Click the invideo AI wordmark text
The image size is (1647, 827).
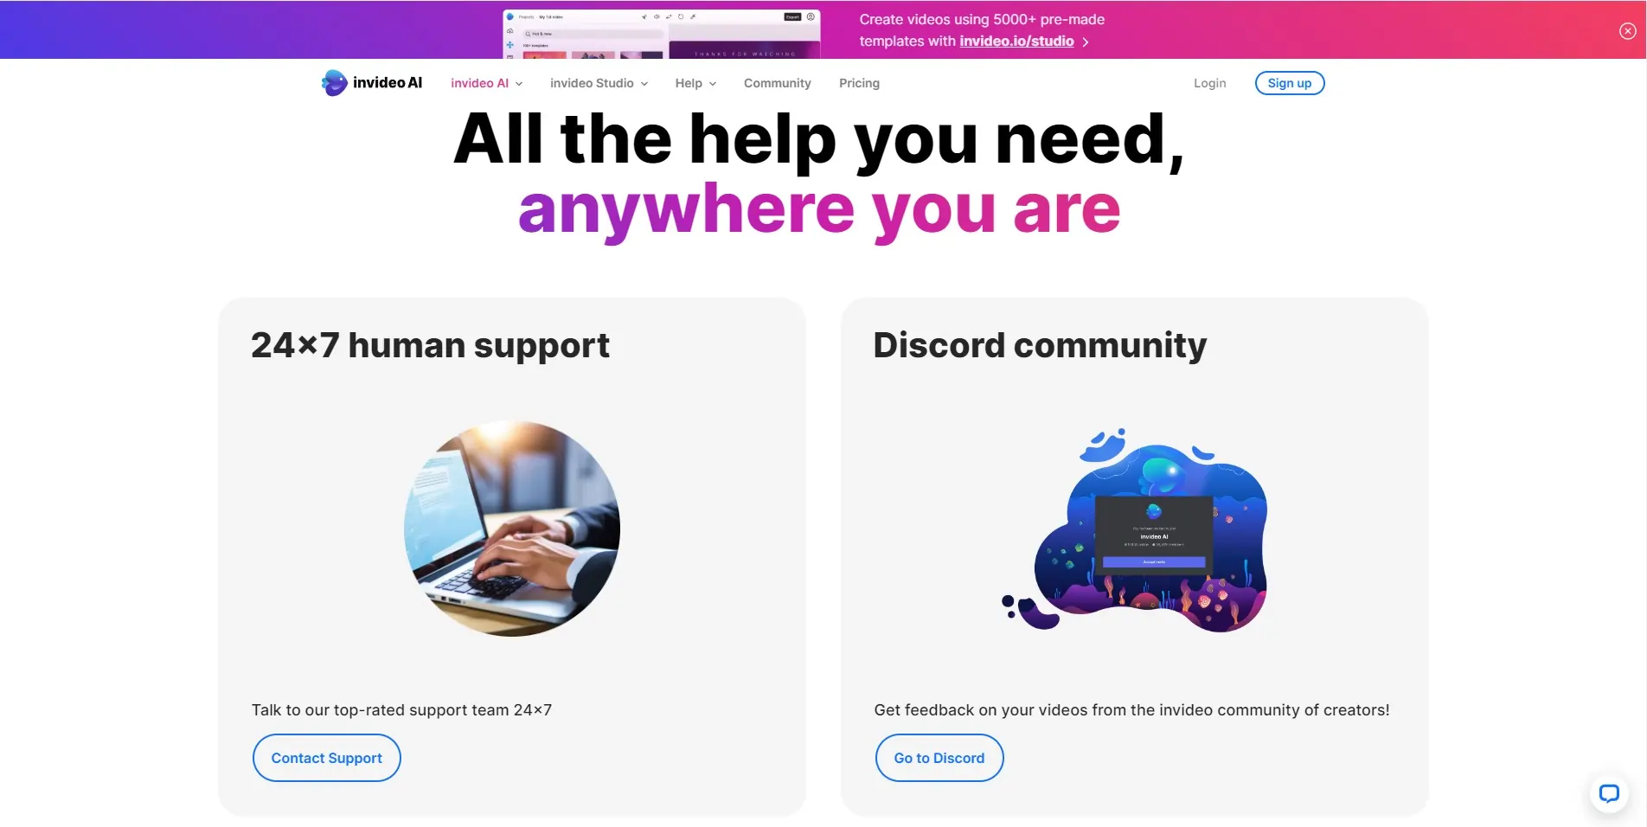[388, 83]
